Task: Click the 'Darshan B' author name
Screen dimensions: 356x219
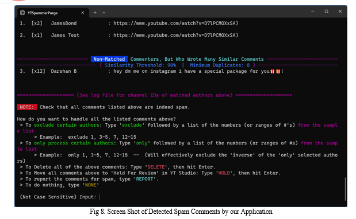Action: pyautogui.click(x=64, y=71)
